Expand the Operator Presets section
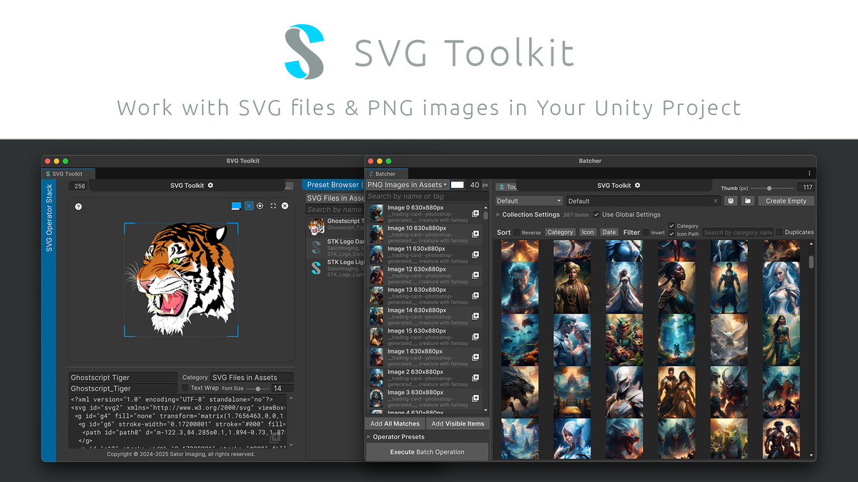The width and height of the screenshot is (858, 482). coord(369,436)
